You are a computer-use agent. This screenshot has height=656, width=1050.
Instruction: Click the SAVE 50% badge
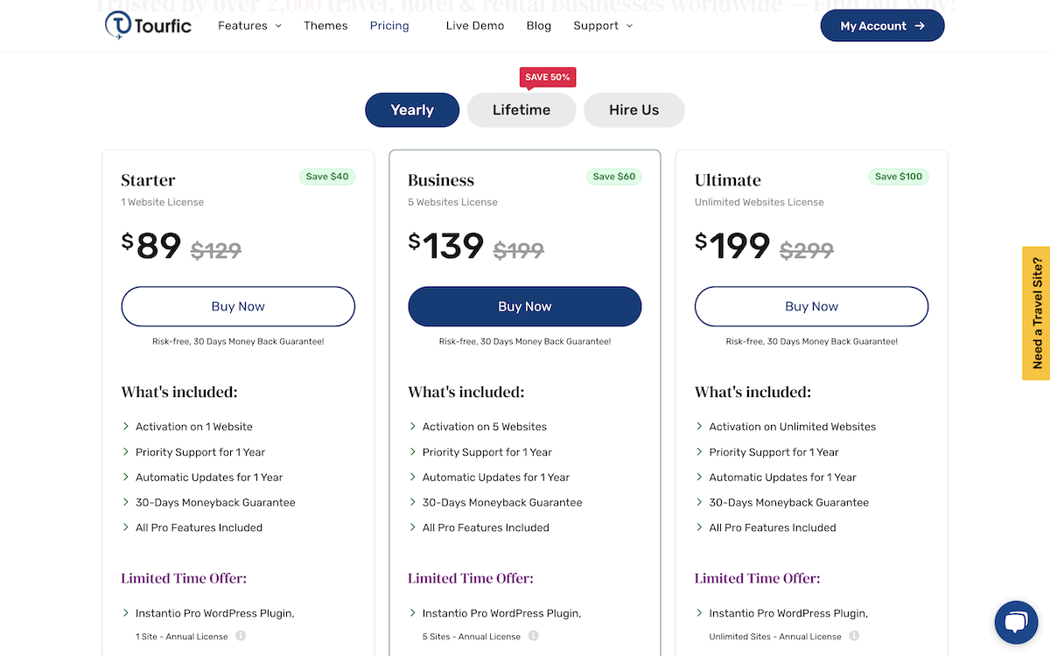pyautogui.click(x=548, y=77)
